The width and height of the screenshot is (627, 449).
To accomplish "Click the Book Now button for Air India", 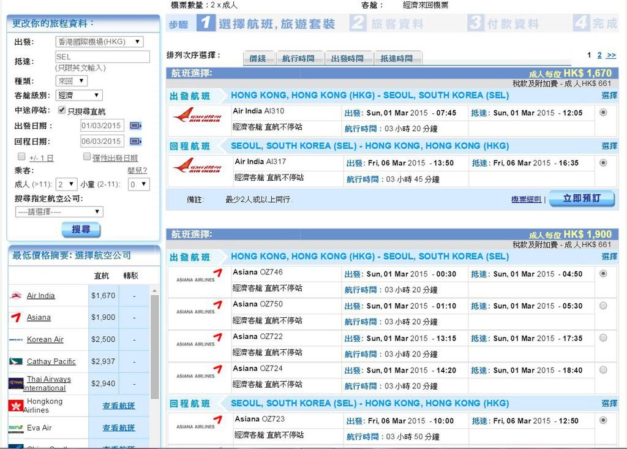I will tap(582, 198).
